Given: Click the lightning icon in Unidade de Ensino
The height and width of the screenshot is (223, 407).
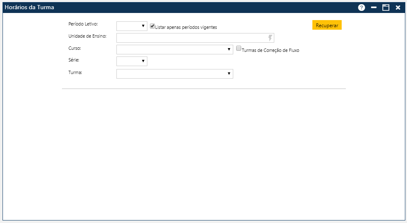Looking at the screenshot, I should click(270, 38).
